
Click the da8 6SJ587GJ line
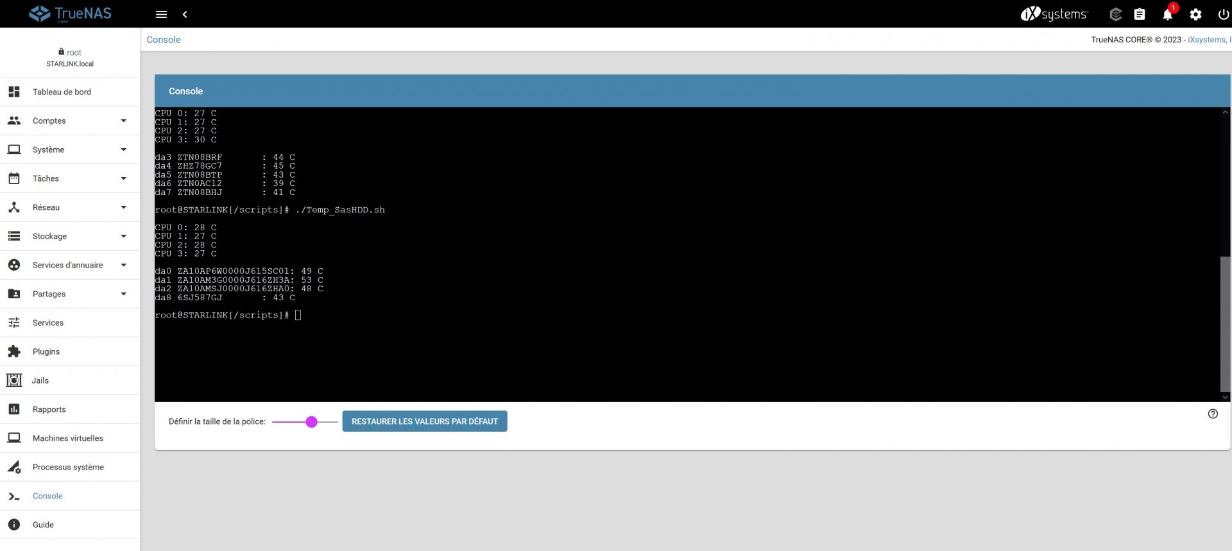point(225,298)
